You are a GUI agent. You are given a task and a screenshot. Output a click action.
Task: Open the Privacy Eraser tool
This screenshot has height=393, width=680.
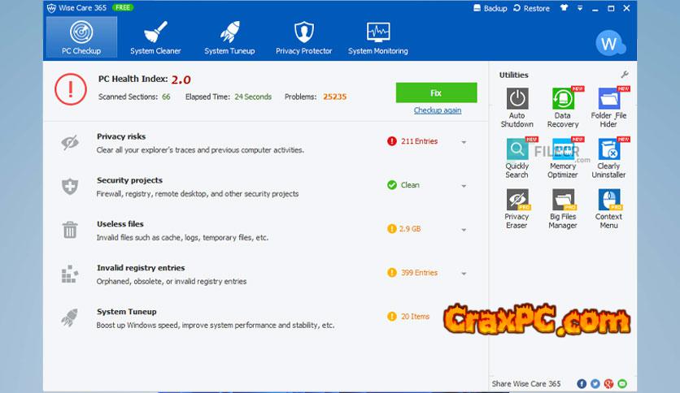(x=517, y=201)
